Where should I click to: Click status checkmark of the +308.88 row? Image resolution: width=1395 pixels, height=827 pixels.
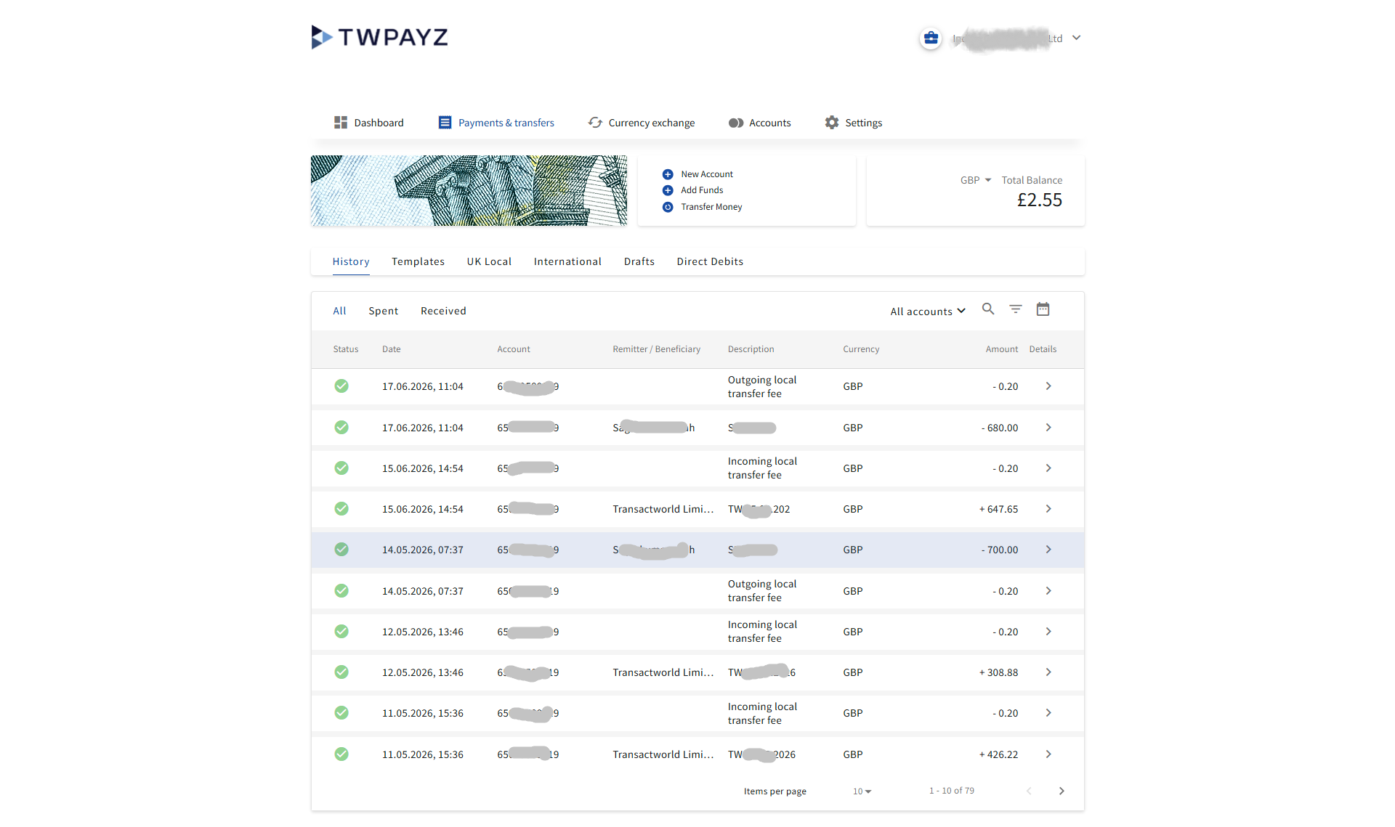tap(341, 672)
